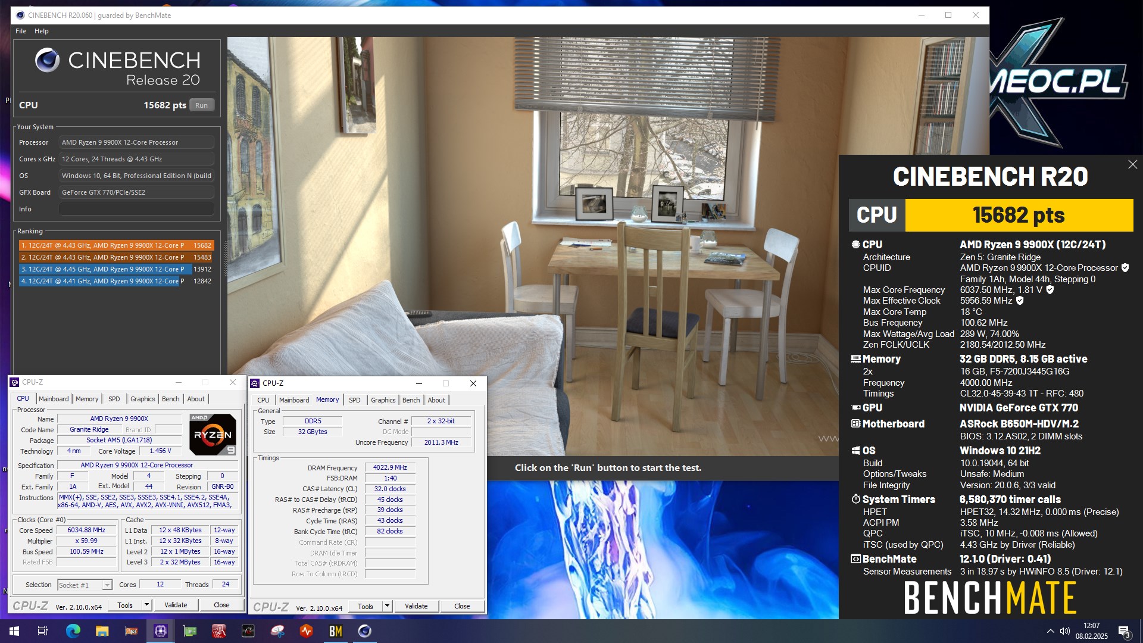The image size is (1143, 643).
Task: Click the Info input field in Your System
Action: 136,209
